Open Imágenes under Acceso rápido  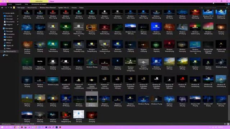tap(9, 25)
